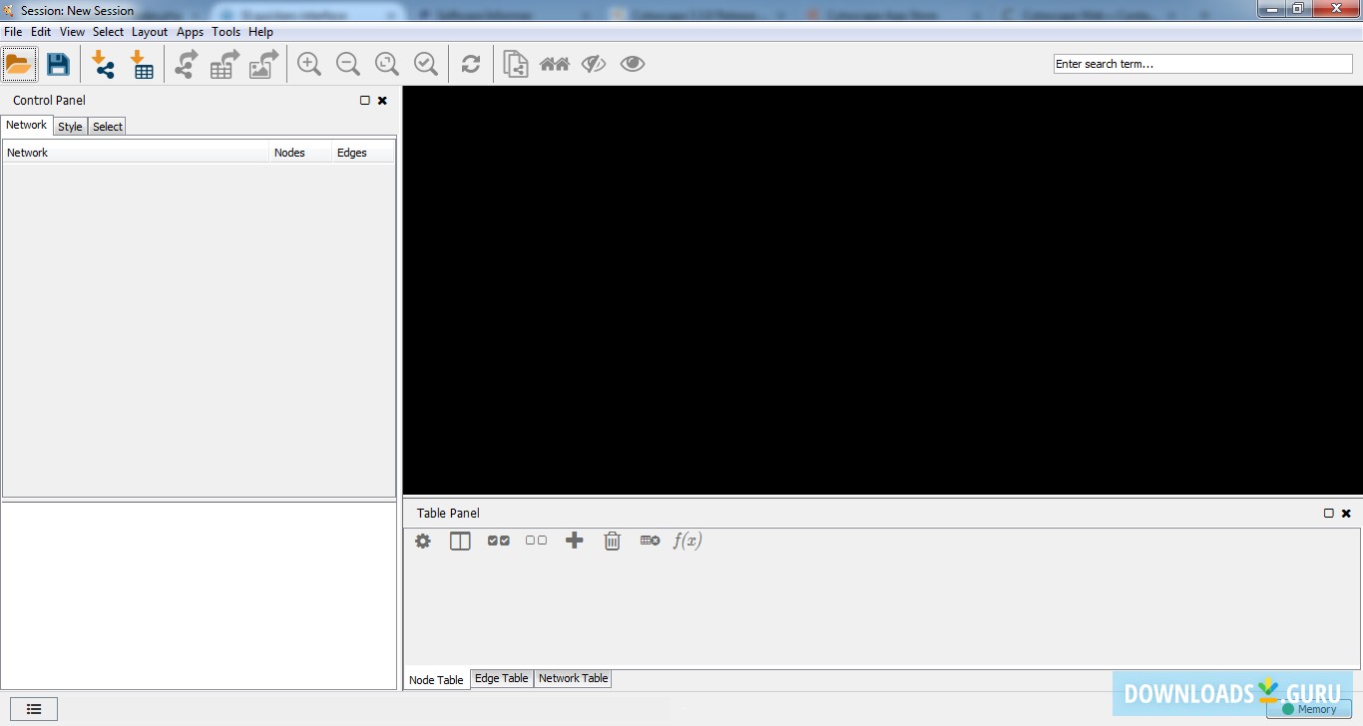This screenshot has height=726, width=1363.
Task: Create a new network from selection
Action: click(516, 64)
